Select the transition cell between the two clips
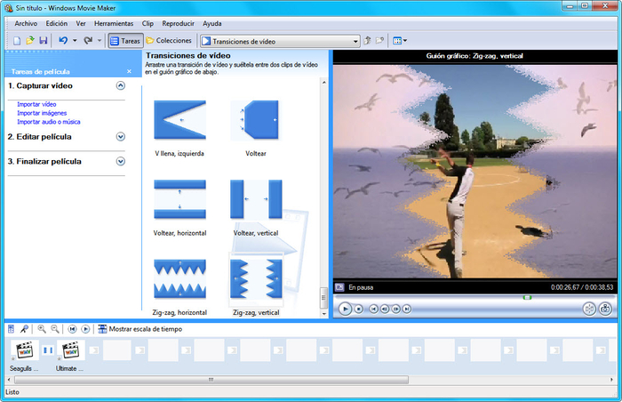Screen dimensions: 622x402 tap(48, 350)
